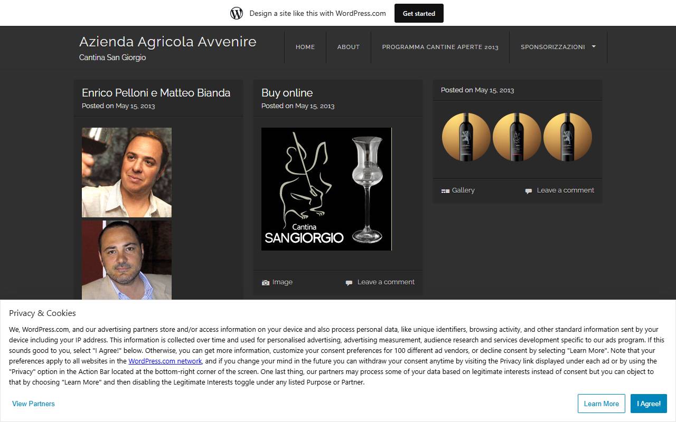
Task: Open the first wine bottle gallery thumbnail
Action: (466, 137)
